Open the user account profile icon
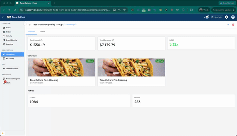The height and width of the screenshot is (136, 237). pos(233,17)
